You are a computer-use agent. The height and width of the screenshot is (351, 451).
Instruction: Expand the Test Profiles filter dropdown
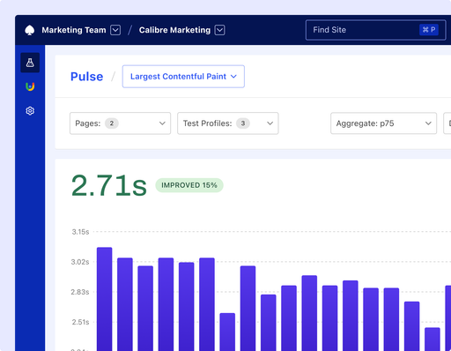[x=228, y=123]
